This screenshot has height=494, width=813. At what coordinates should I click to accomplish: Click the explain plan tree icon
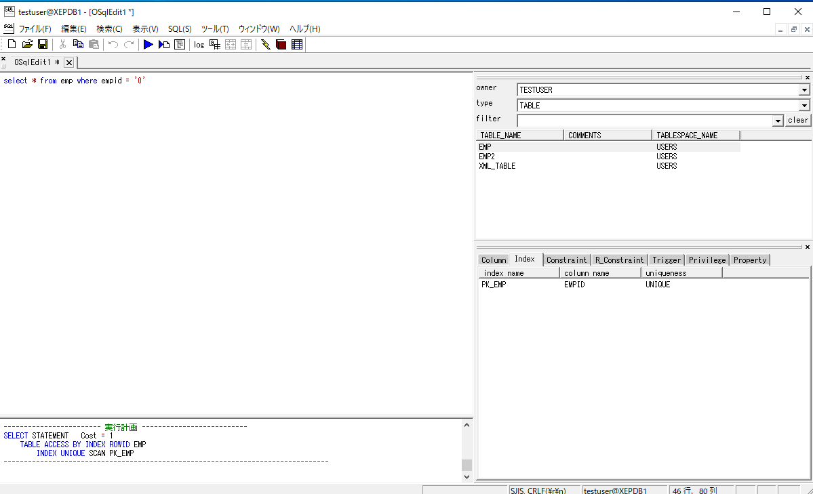180,45
